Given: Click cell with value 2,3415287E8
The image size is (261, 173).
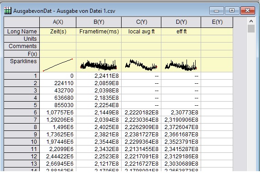Looking at the screenshot, I should (181, 149).
